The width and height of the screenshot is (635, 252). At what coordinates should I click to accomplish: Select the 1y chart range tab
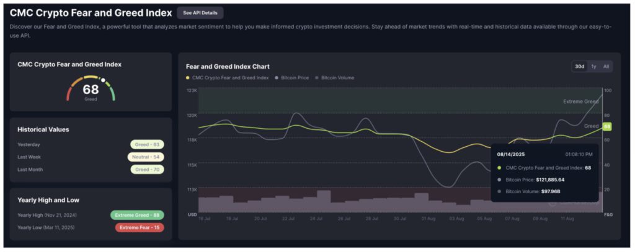593,66
